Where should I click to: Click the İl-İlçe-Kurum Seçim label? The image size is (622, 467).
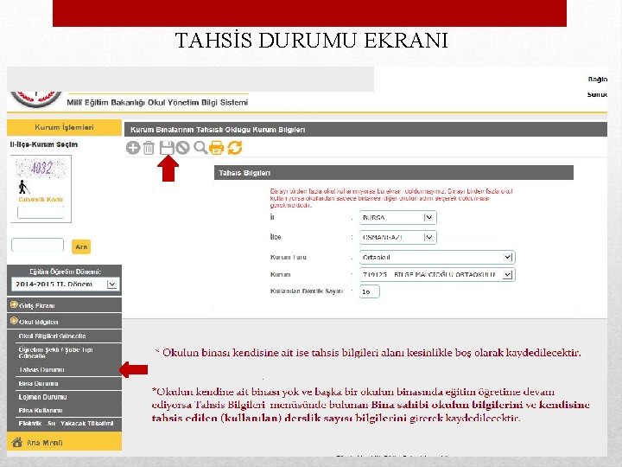pyautogui.click(x=44, y=144)
